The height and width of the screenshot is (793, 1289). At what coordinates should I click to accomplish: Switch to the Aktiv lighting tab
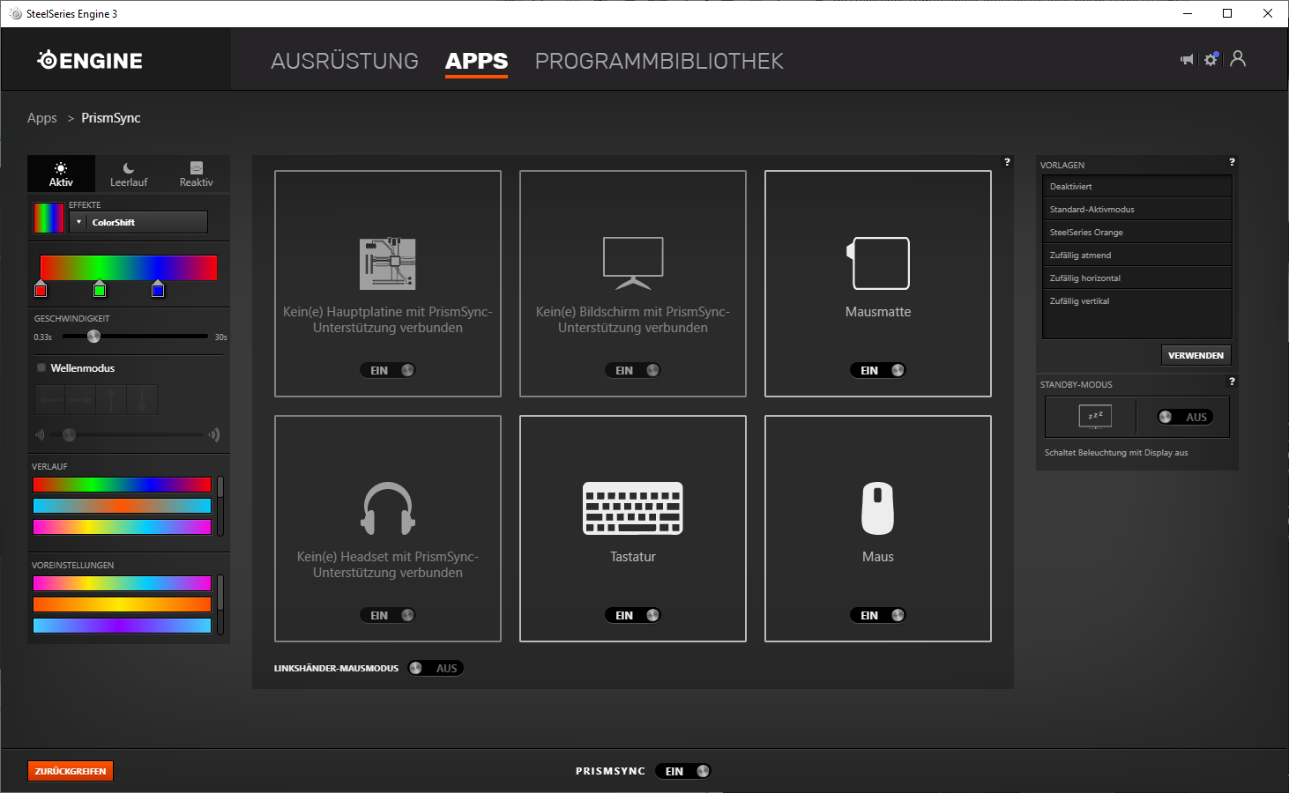(61, 174)
